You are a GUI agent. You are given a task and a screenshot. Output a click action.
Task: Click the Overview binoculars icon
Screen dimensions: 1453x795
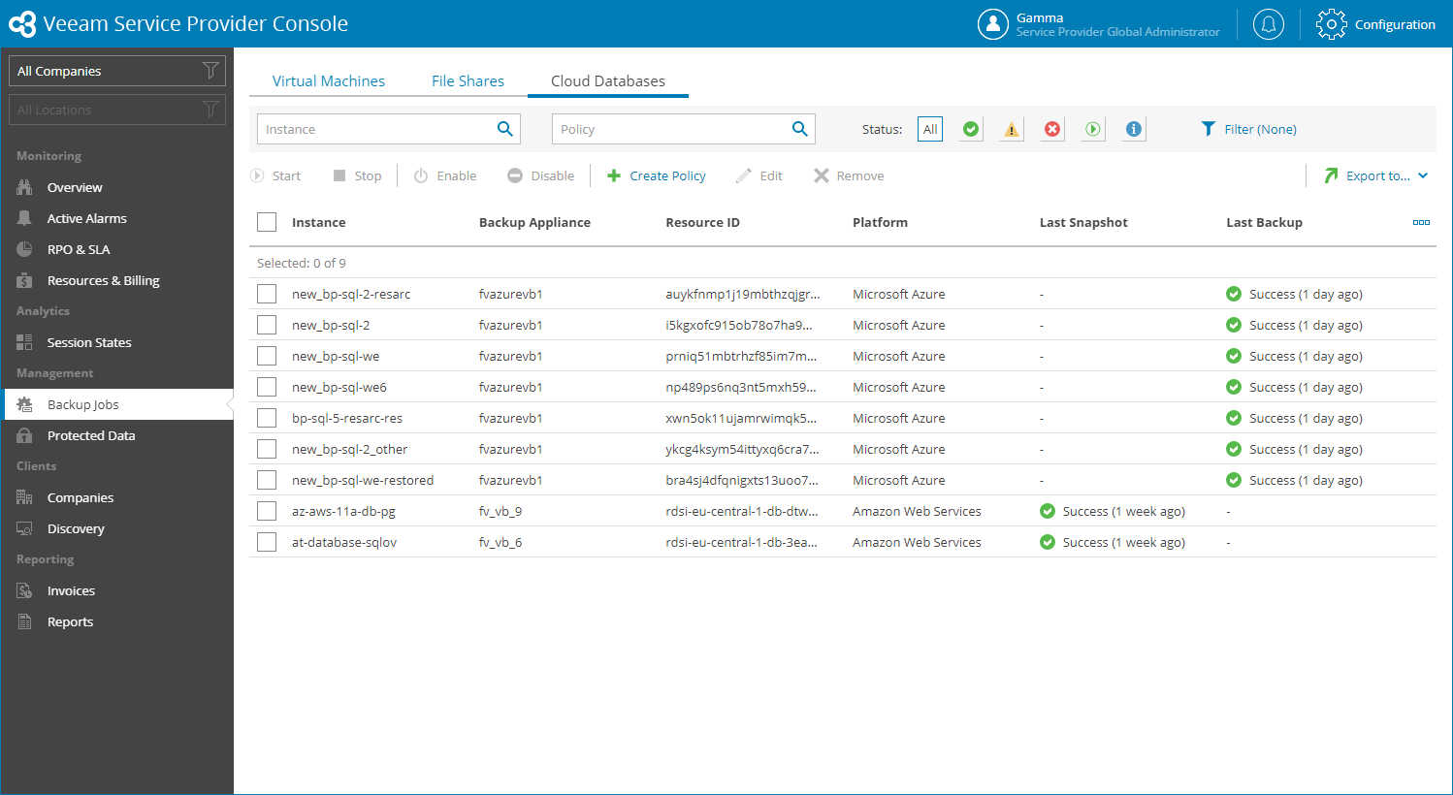[24, 187]
